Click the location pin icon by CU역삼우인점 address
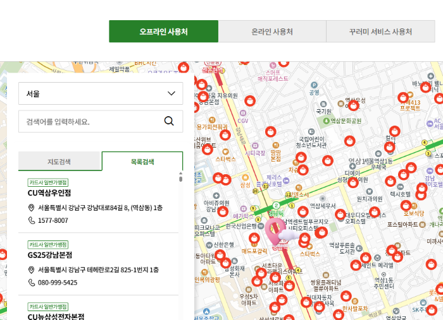Image resolution: width=443 pixels, height=320 pixels. (32, 208)
